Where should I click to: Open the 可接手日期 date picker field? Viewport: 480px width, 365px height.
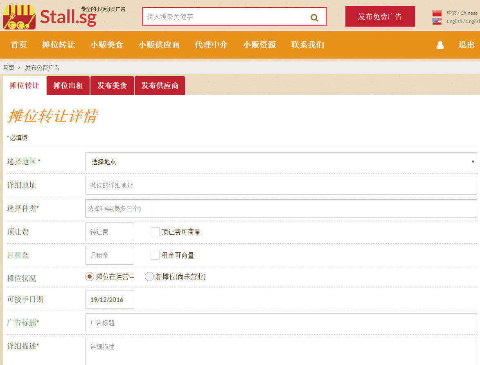click(109, 299)
